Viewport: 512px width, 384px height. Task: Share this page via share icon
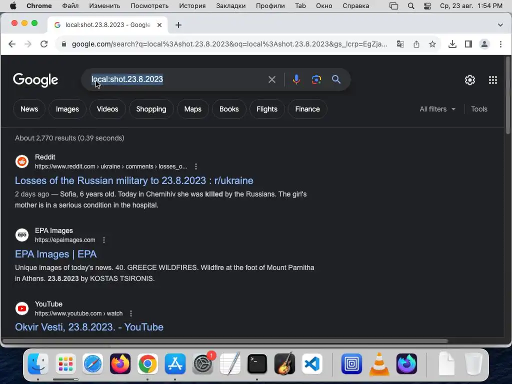coord(416,44)
